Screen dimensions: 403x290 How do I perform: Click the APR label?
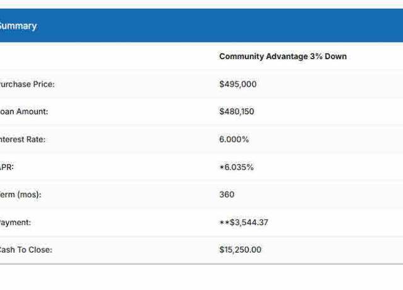[x=7, y=167]
